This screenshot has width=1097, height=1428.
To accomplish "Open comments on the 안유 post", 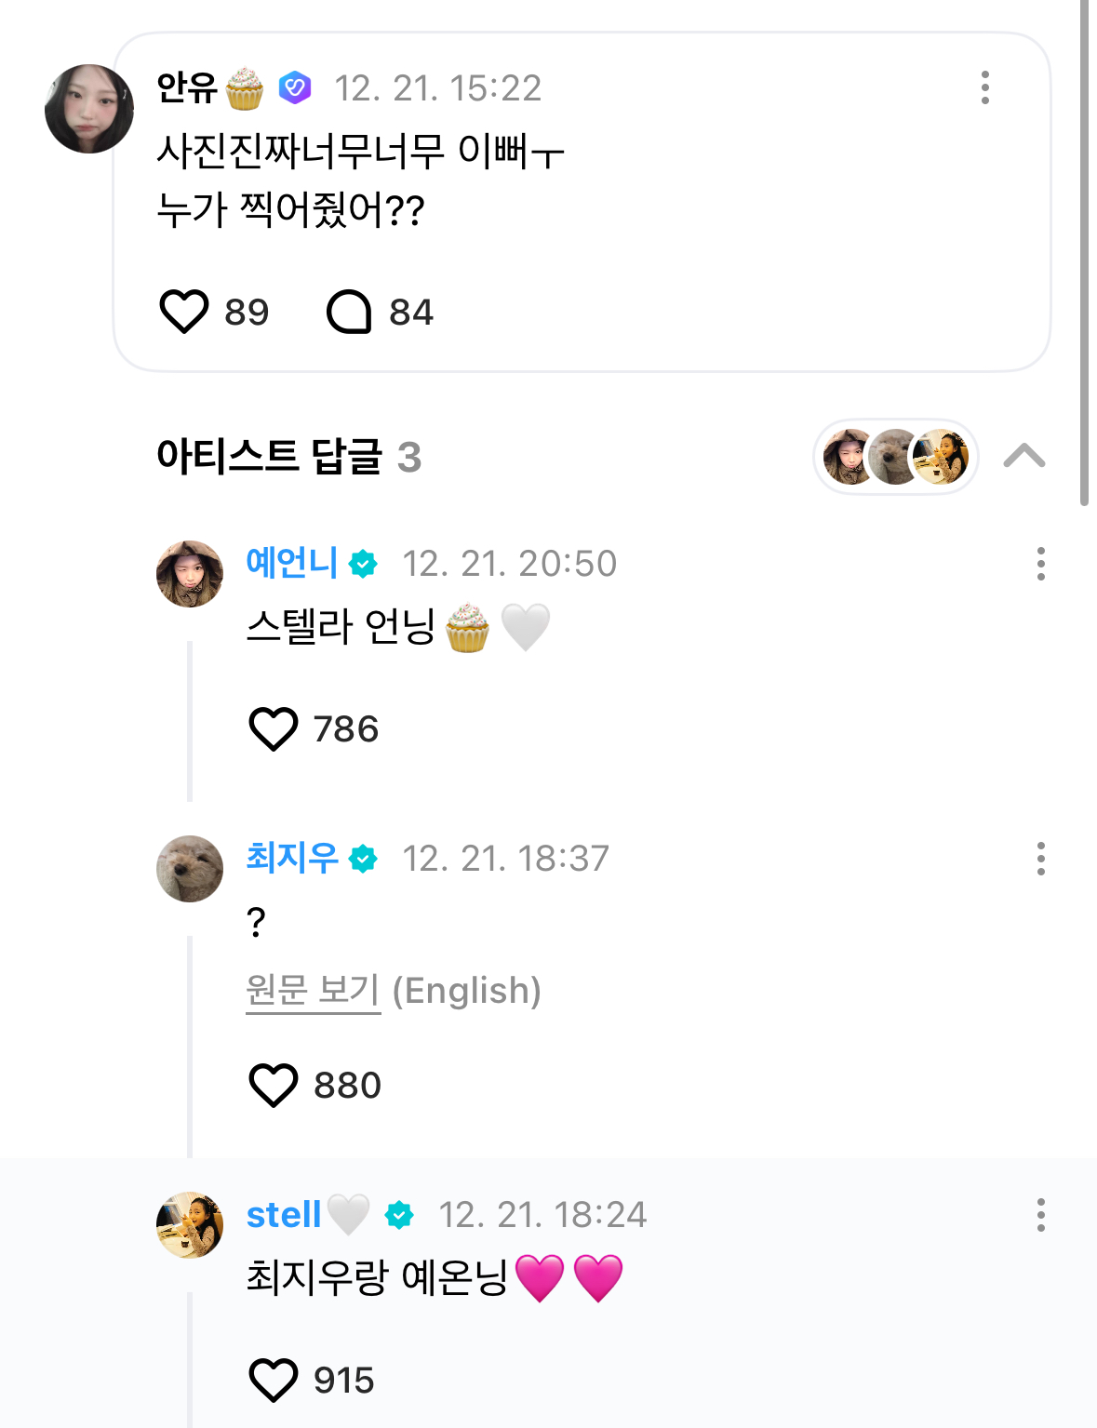I will (x=349, y=312).
